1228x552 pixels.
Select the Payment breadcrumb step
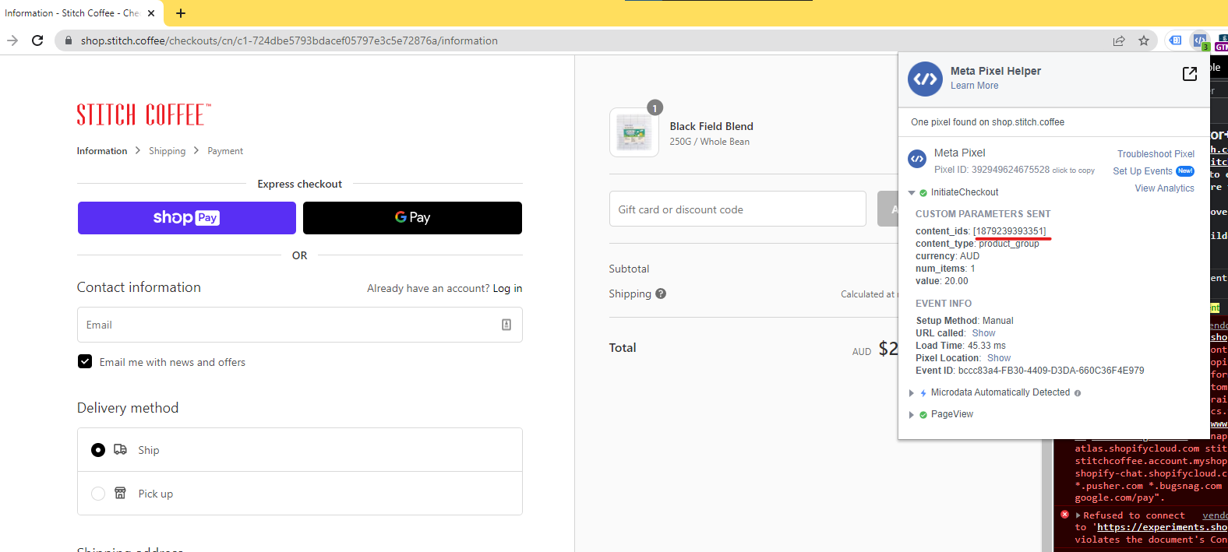(225, 151)
